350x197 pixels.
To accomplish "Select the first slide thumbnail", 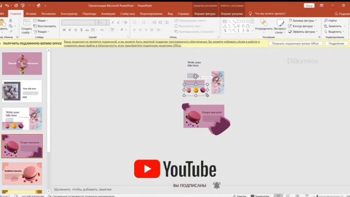I will (22, 63).
